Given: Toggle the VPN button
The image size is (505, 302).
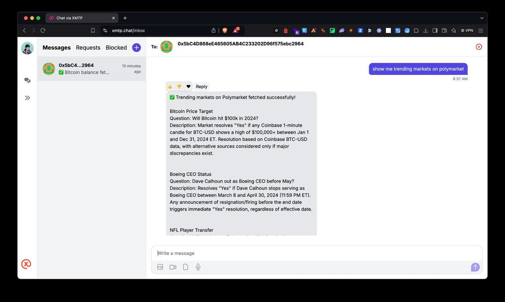Looking at the screenshot, I should tap(467, 30).
